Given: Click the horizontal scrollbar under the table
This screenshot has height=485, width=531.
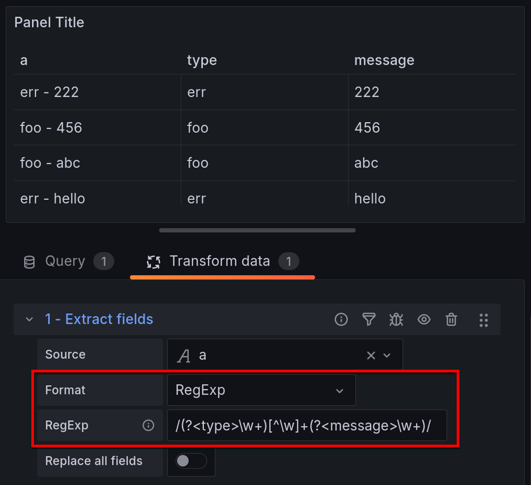Looking at the screenshot, I should [x=257, y=231].
